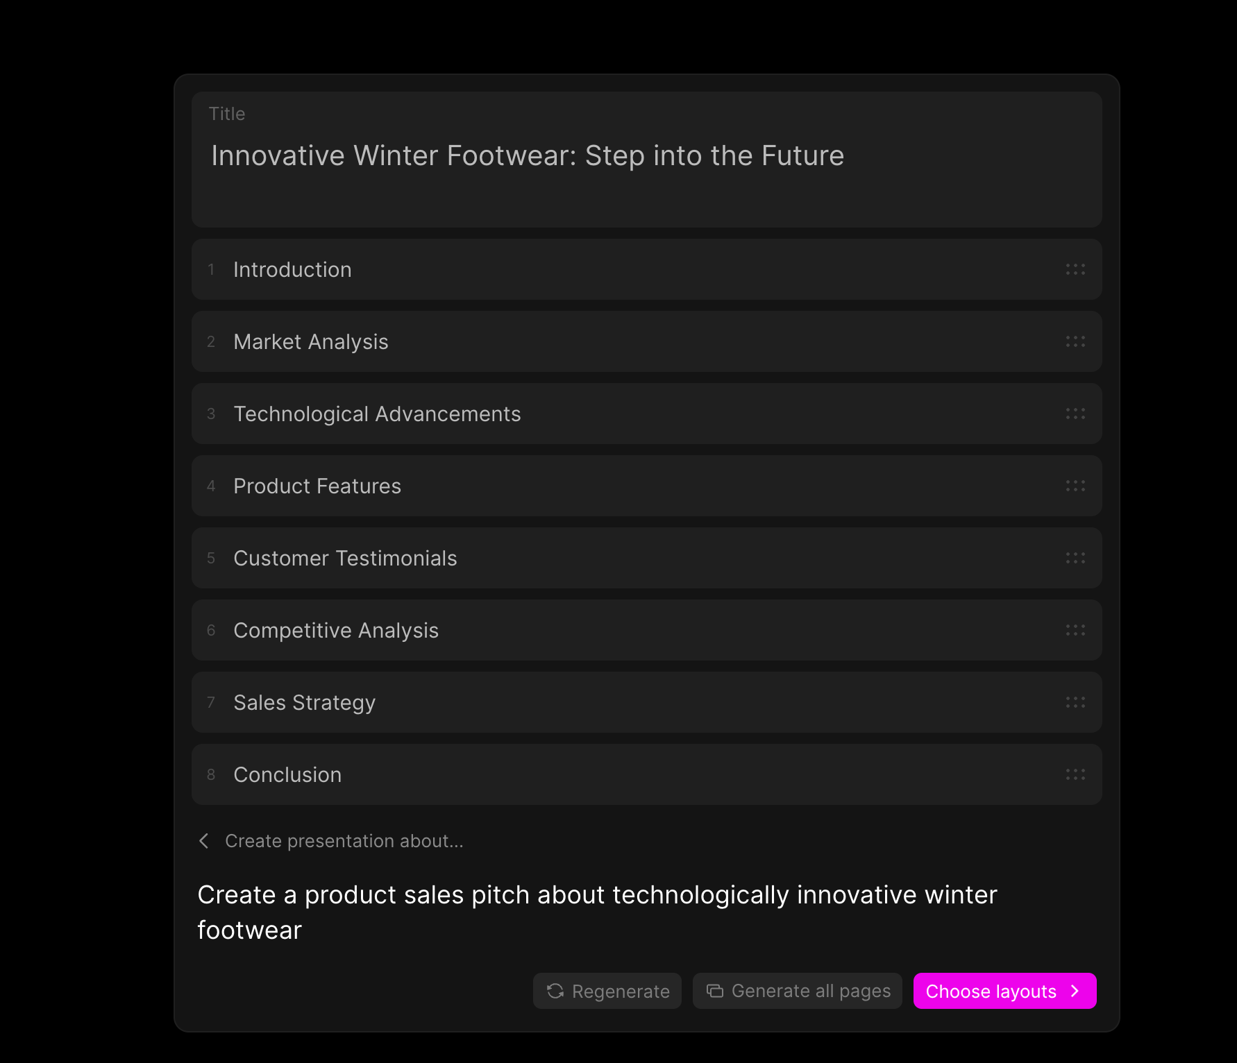Click the Sales Strategy reorder handle
Screen dimensions: 1237x1063
[x=1075, y=702]
